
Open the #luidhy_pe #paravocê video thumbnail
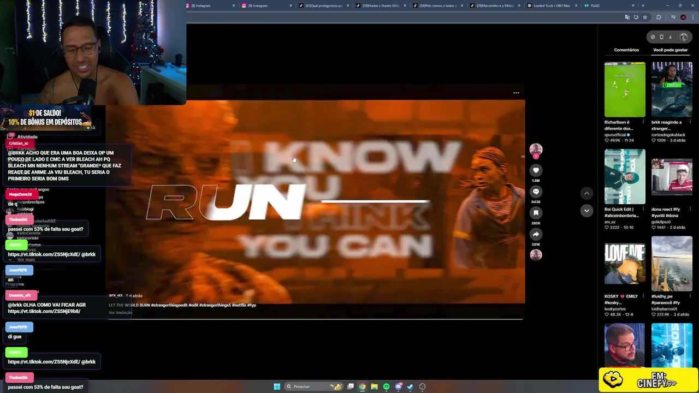[672, 264]
